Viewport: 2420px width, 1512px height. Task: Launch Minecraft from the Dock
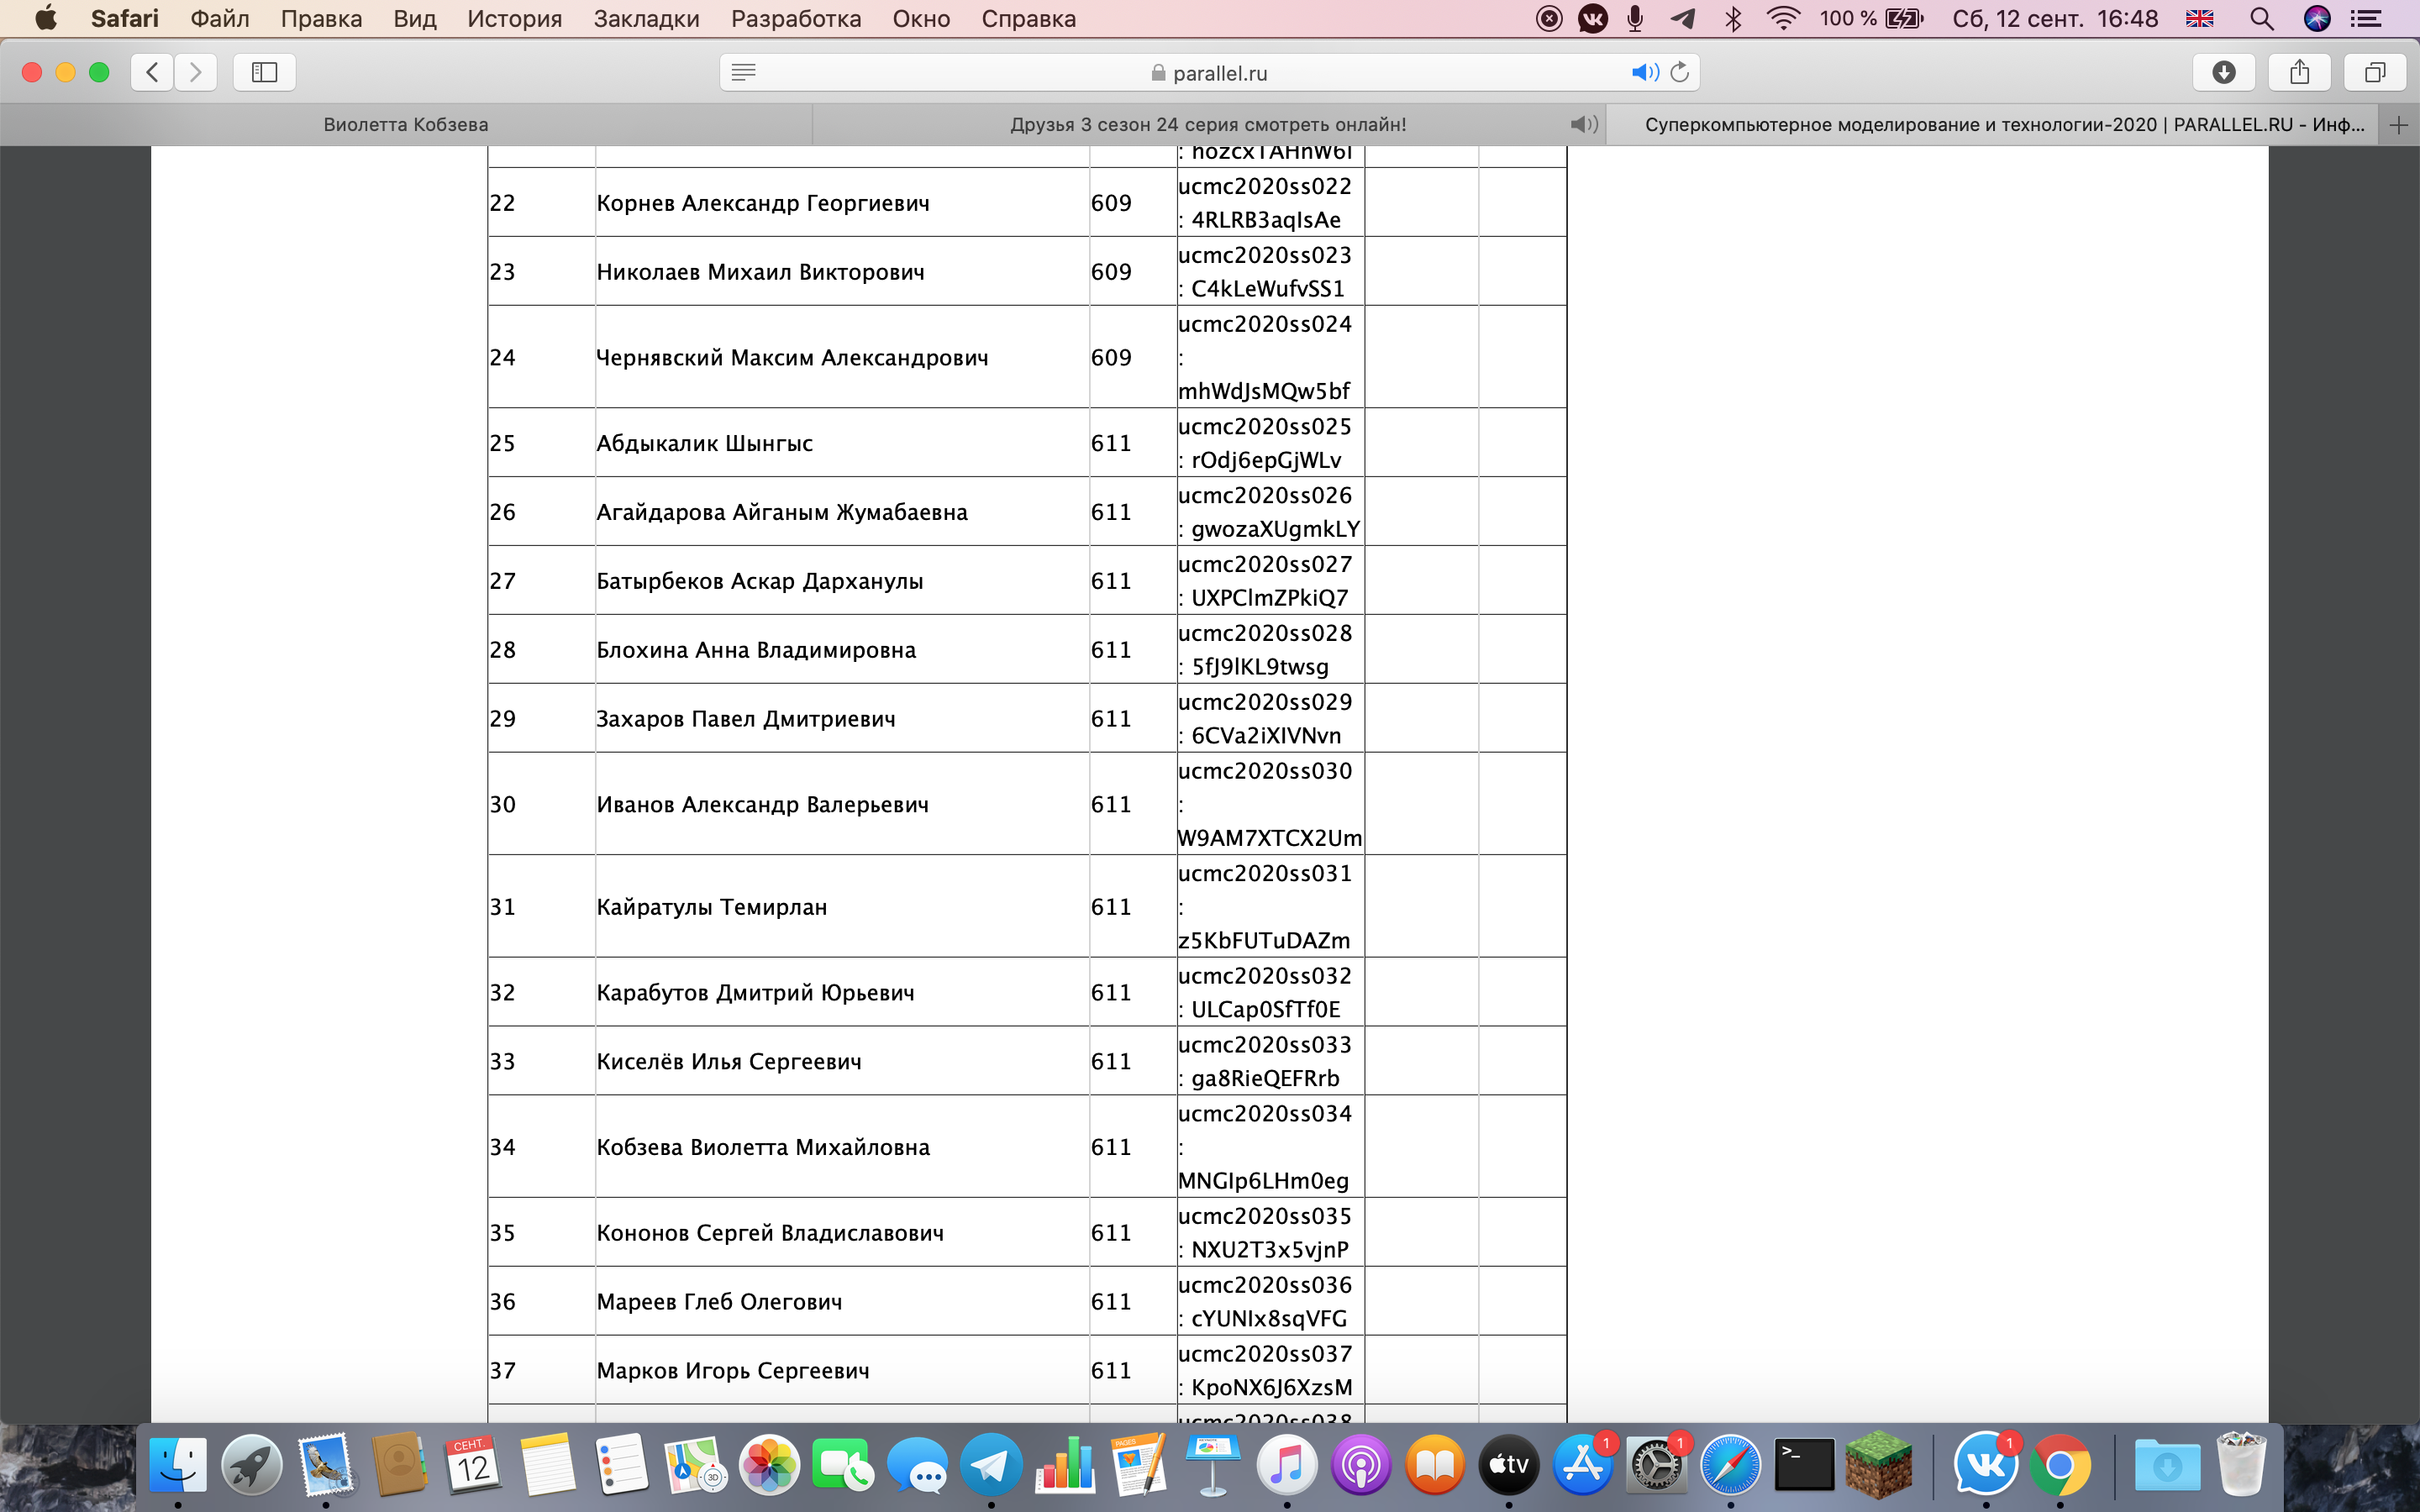click(1879, 1464)
